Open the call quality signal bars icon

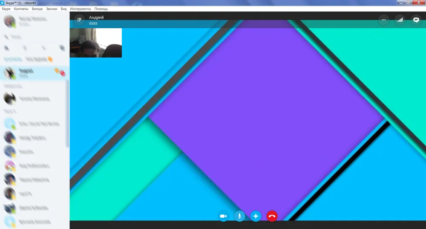[400, 20]
